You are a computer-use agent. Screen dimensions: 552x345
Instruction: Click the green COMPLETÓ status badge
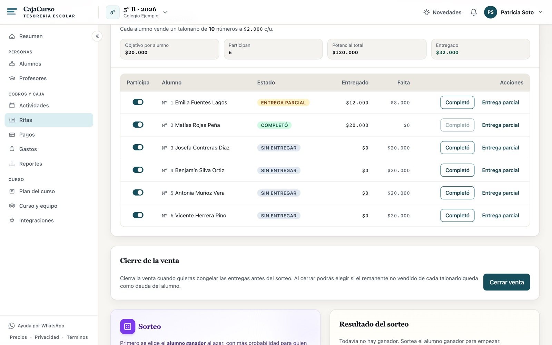pyautogui.click(x=274, y=125)
